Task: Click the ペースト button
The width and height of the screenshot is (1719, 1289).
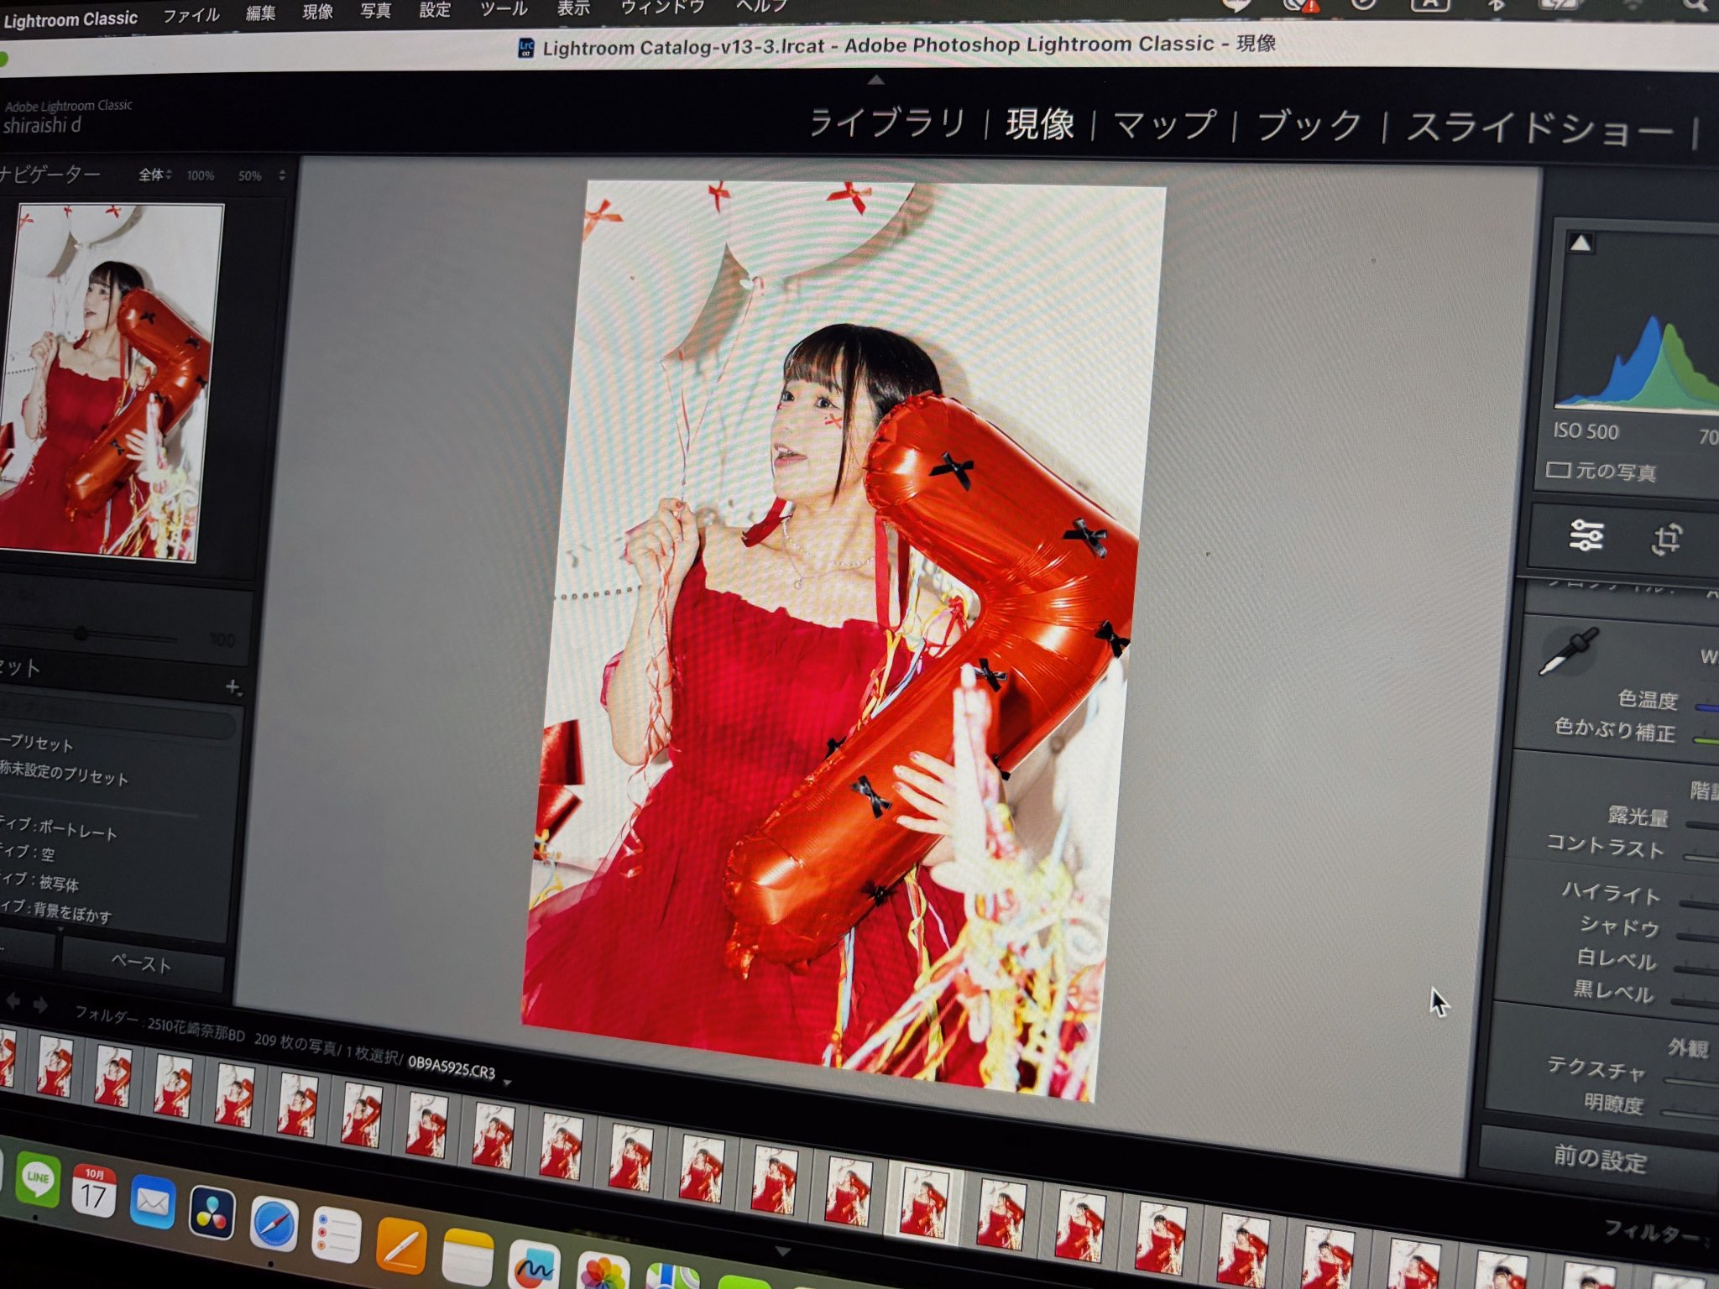Action: pyautogui.click(x=141, y=963)
